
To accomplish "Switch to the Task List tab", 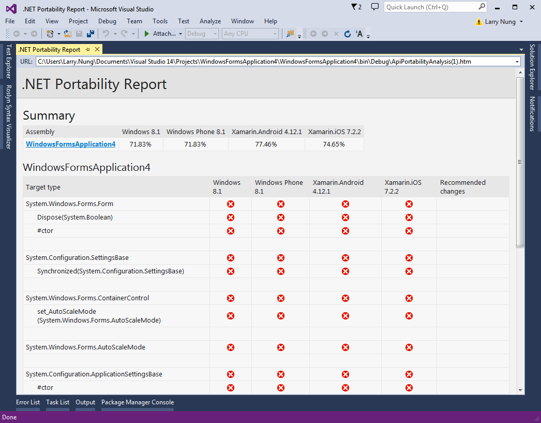I will coord(57,402).
